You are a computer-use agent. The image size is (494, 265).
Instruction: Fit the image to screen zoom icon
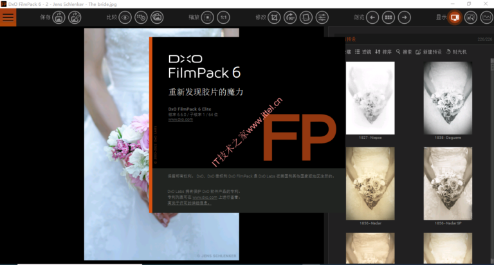point(207,17)
